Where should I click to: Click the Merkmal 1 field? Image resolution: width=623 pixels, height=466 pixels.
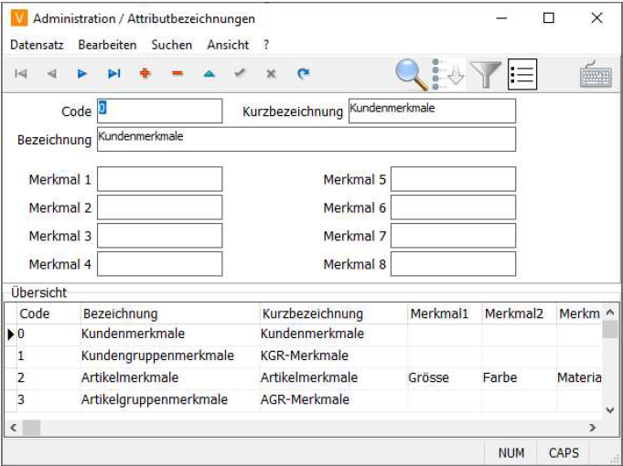[160, 179]
